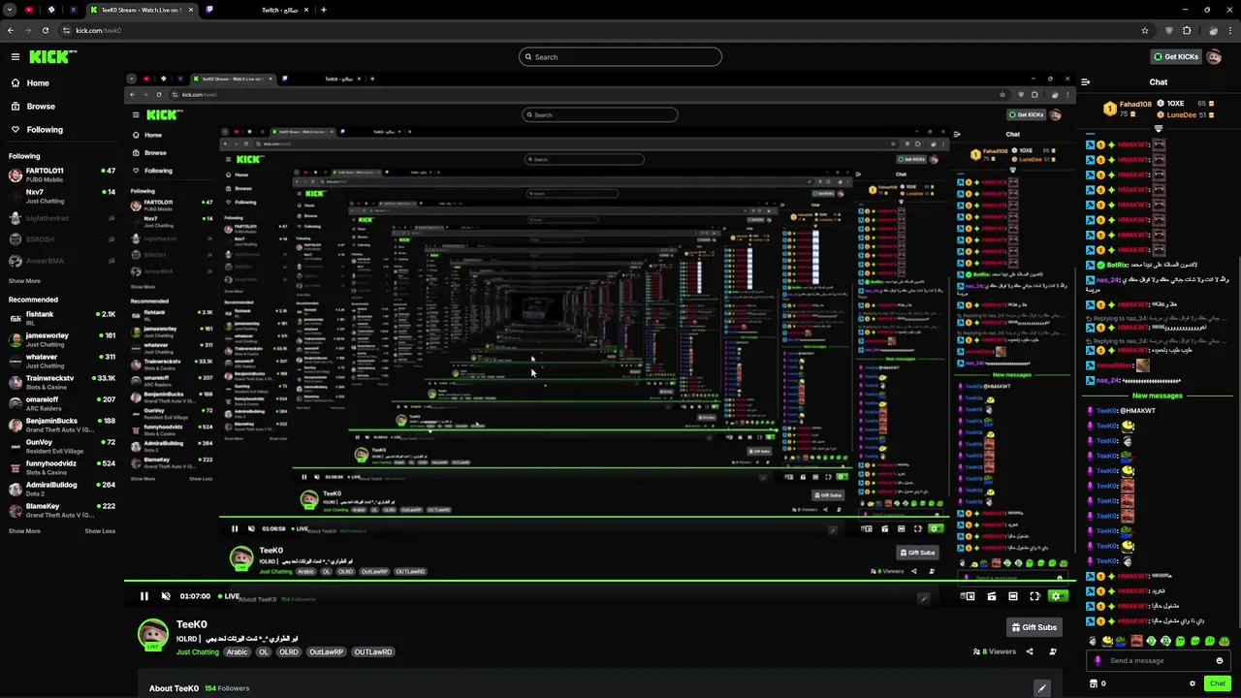Bookmark this page with star icon
The width and height of the screenshot is (1241, 698).
point(1145,30)
